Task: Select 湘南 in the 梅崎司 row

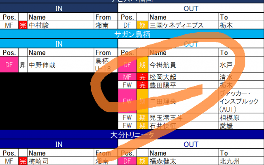Action: point(106,161)
